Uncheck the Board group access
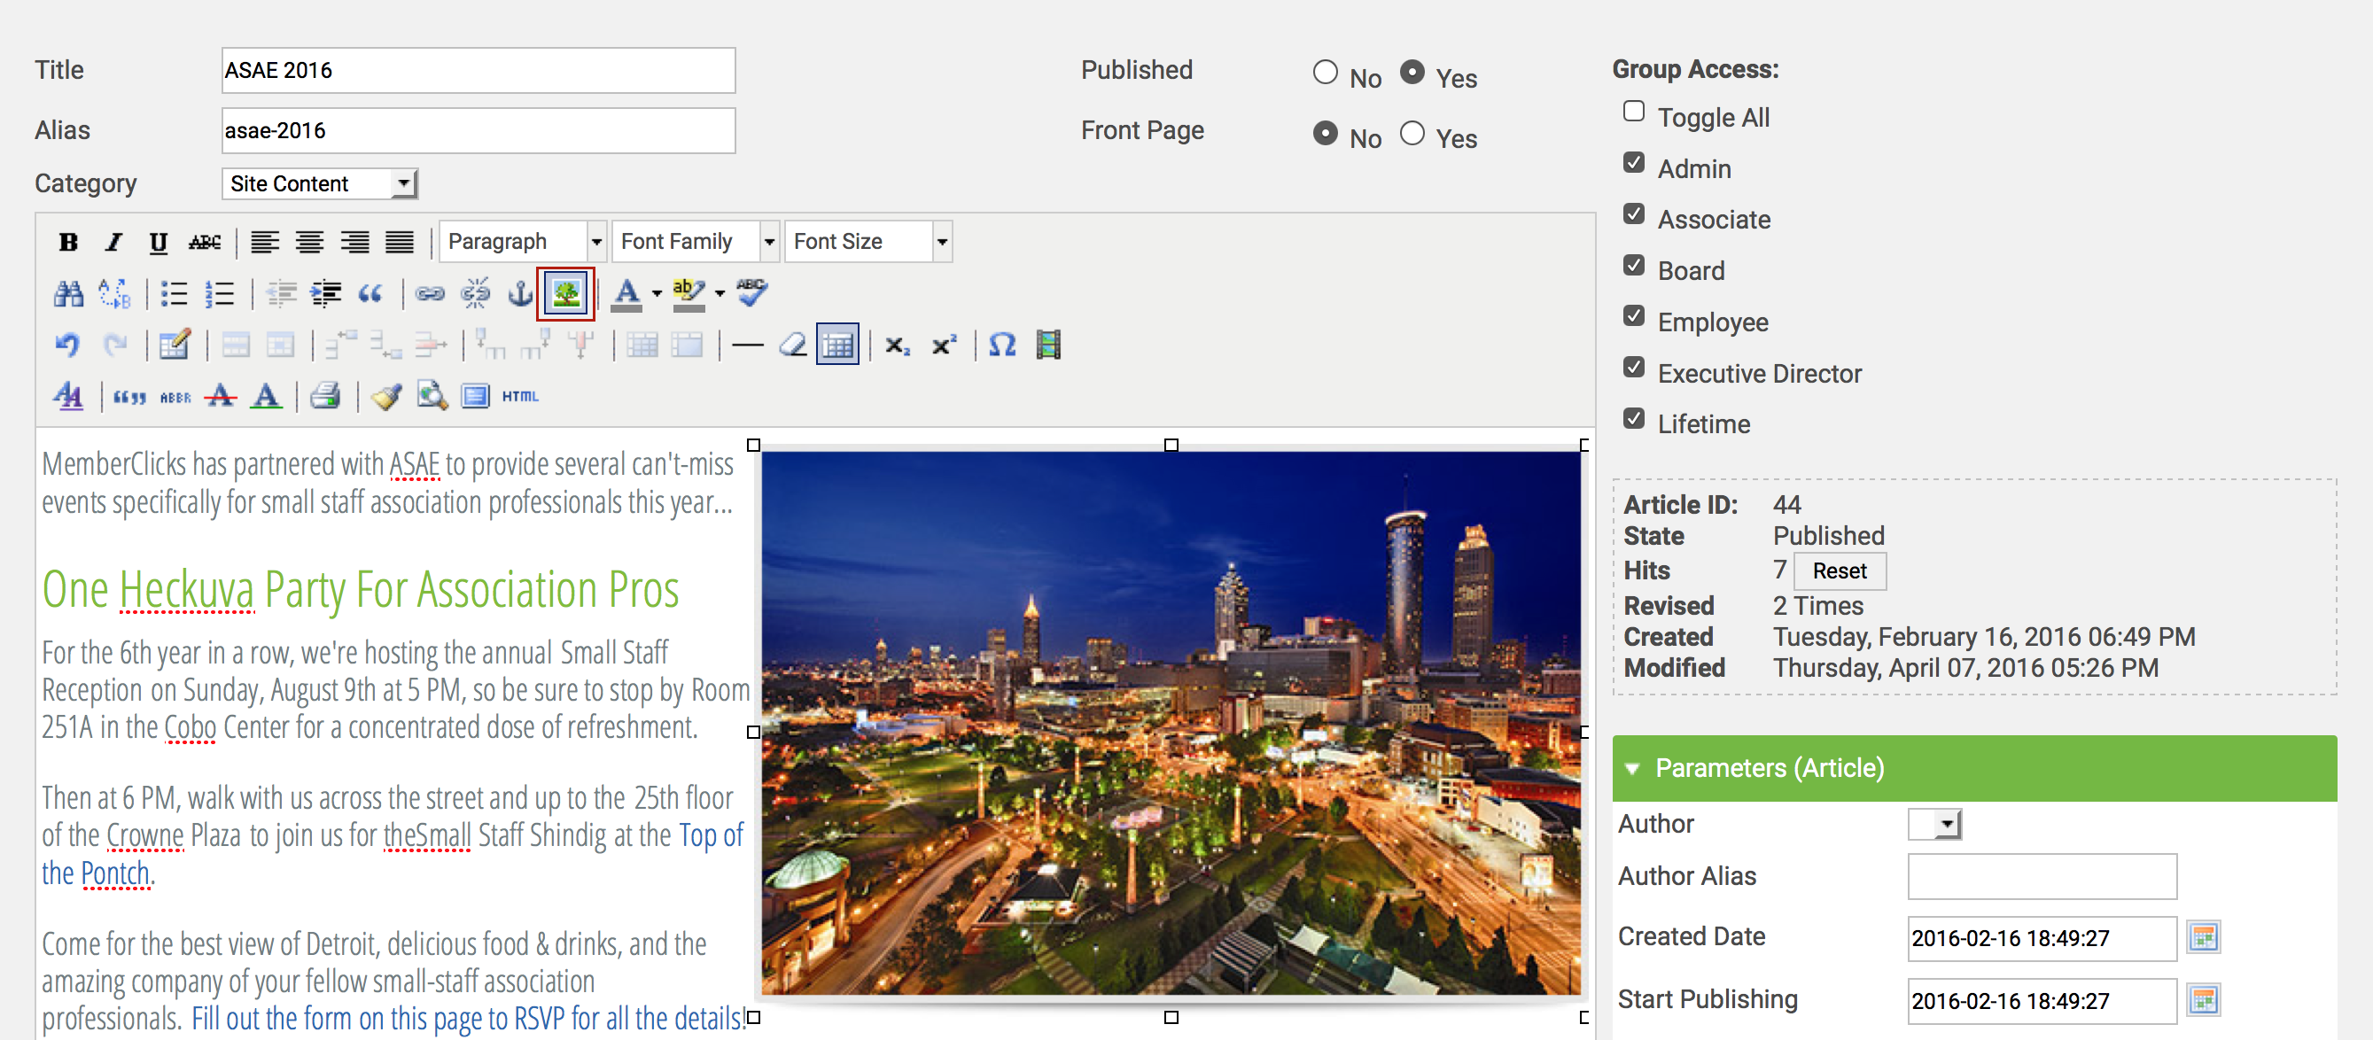Image resolution: width=2373 pixels, height=1040 pixels. click(1633, 265)
